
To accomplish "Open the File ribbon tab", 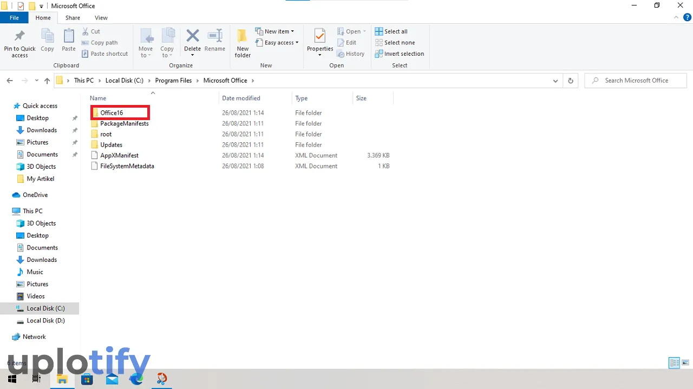I will [14, 18].
